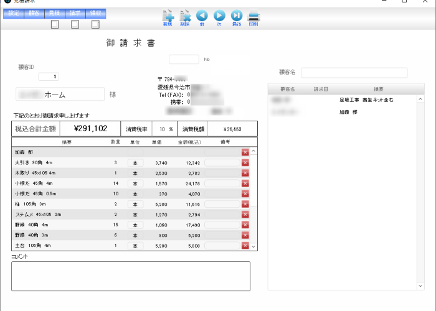The image size is (436, 311).
Task: Open the unit dropdown for 柱 105角 3m
Action: pos(135,204)
